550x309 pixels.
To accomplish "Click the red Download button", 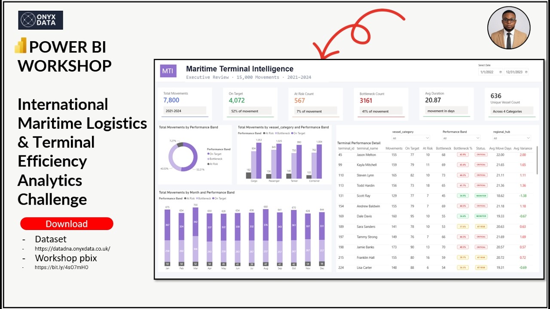I will click(67, 224).
